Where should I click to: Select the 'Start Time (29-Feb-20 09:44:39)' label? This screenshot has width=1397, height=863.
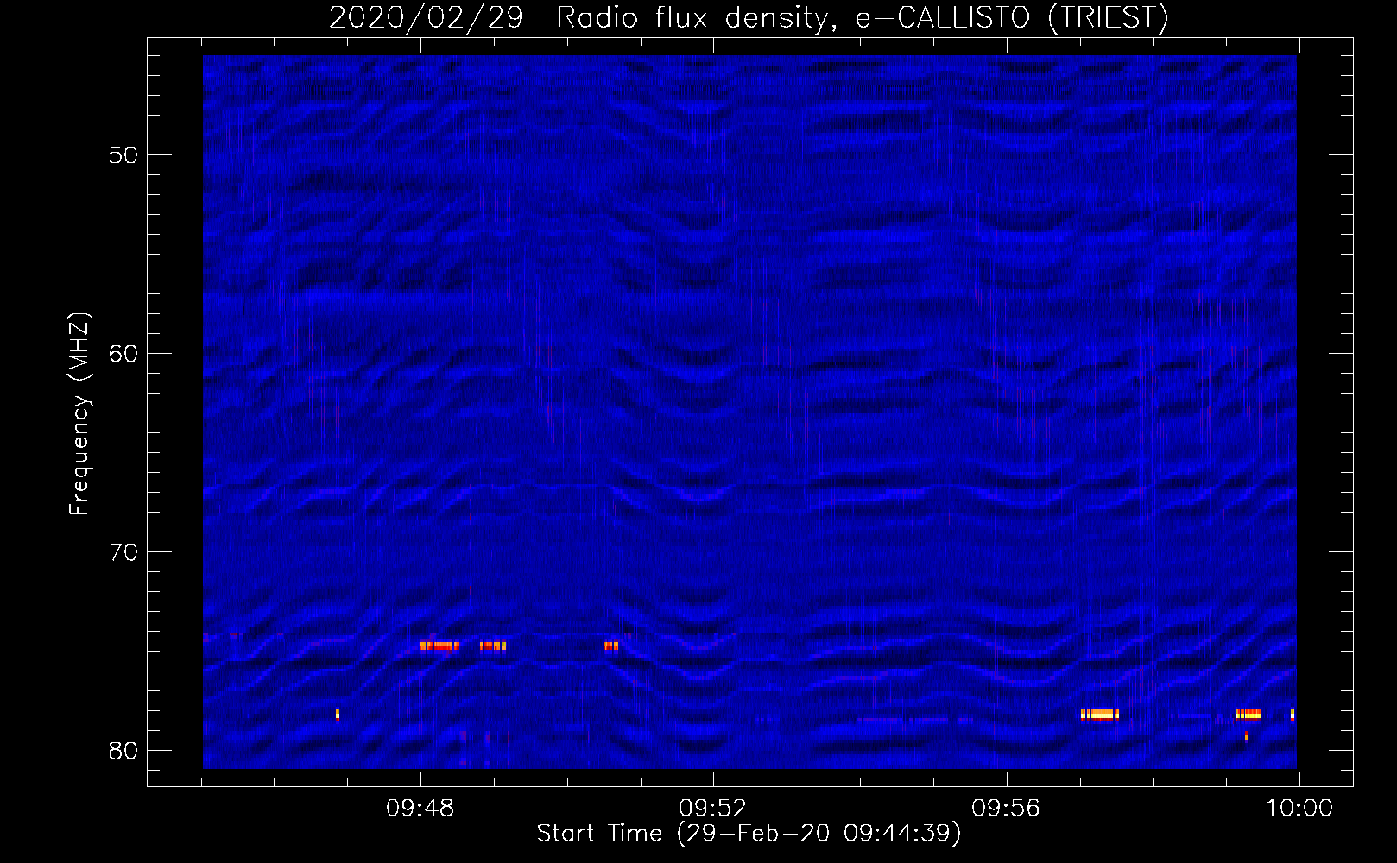pyautogui.click(x=749, y=834)
